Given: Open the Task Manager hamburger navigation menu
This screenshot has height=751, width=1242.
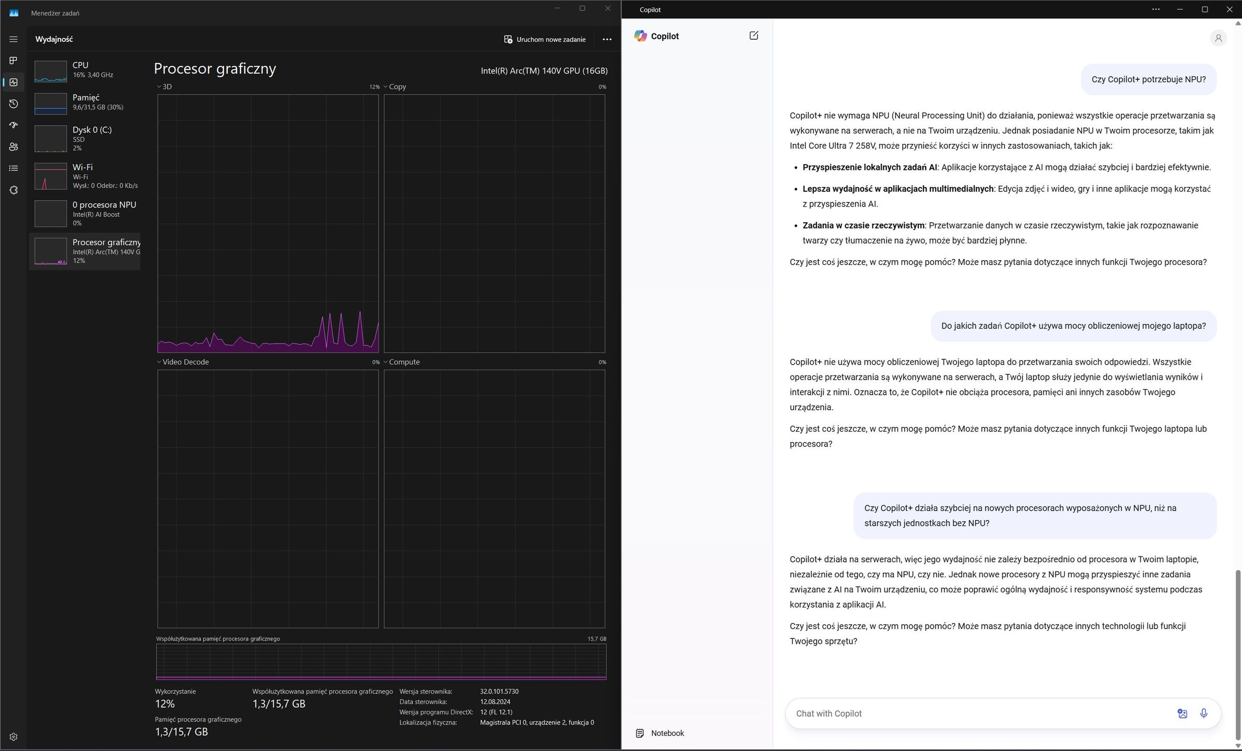Looking at the screenshot, I should coord(14,39).
